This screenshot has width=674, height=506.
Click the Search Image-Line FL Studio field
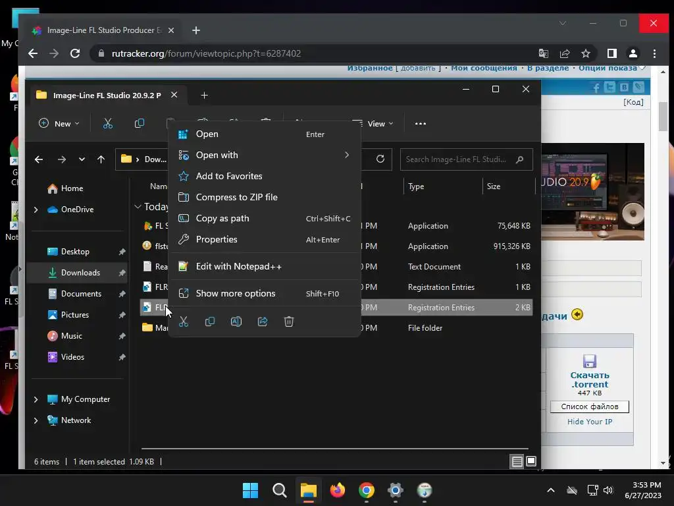pos(467,159)
